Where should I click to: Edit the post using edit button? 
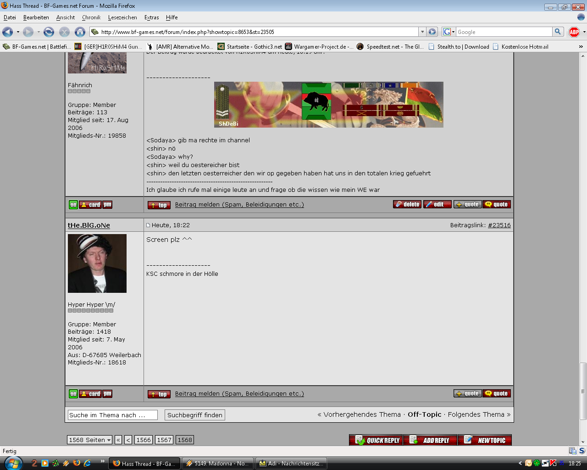click(437, 205)
